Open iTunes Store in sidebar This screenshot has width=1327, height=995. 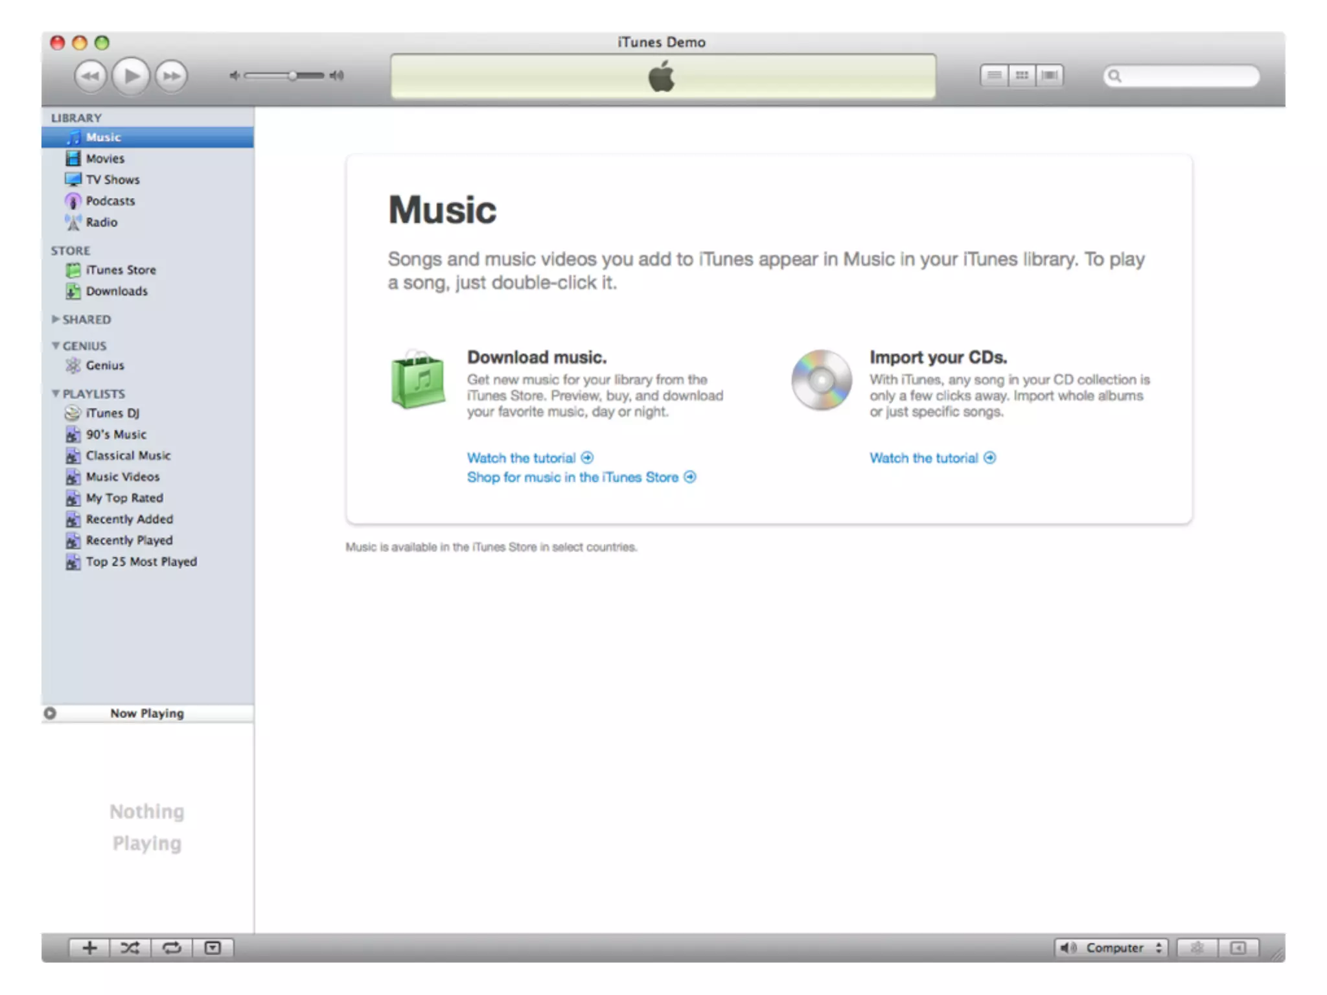pyautogui.click(x=120, y=270)
